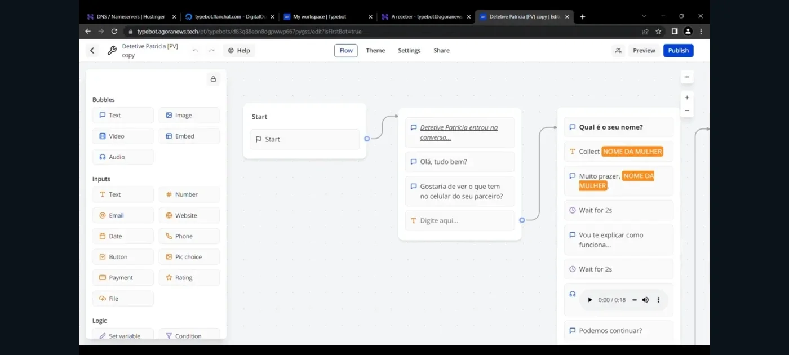Screen dimensions: 789x355
Task: Select 'Gostaria de ver o que tem' bubble
Action: click(x=460, y=191)
